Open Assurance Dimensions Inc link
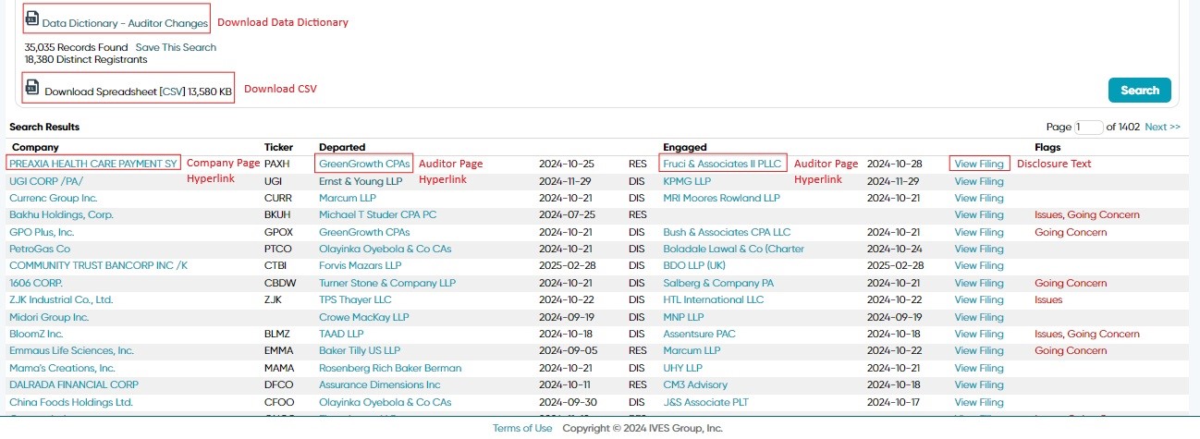The width and height of the screenshot is (1200, 439). pyautogui.click(x=380, y=384)
